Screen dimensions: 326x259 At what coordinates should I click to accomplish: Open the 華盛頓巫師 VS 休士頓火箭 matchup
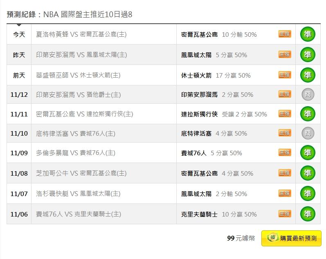click(78, 75)
